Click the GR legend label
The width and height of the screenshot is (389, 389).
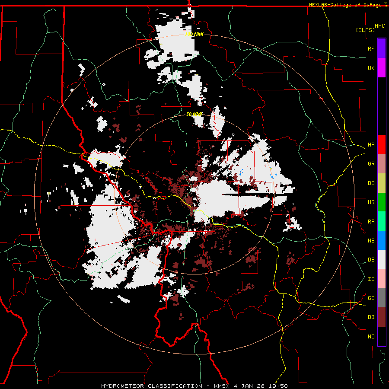point(371,164)
